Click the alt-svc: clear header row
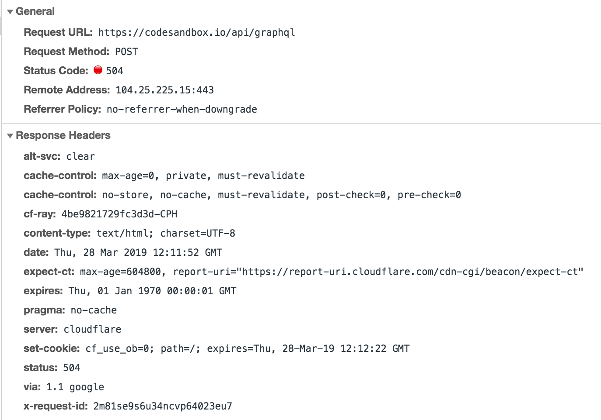Viewport: 601px width, 420px height. tap(59, 156)
